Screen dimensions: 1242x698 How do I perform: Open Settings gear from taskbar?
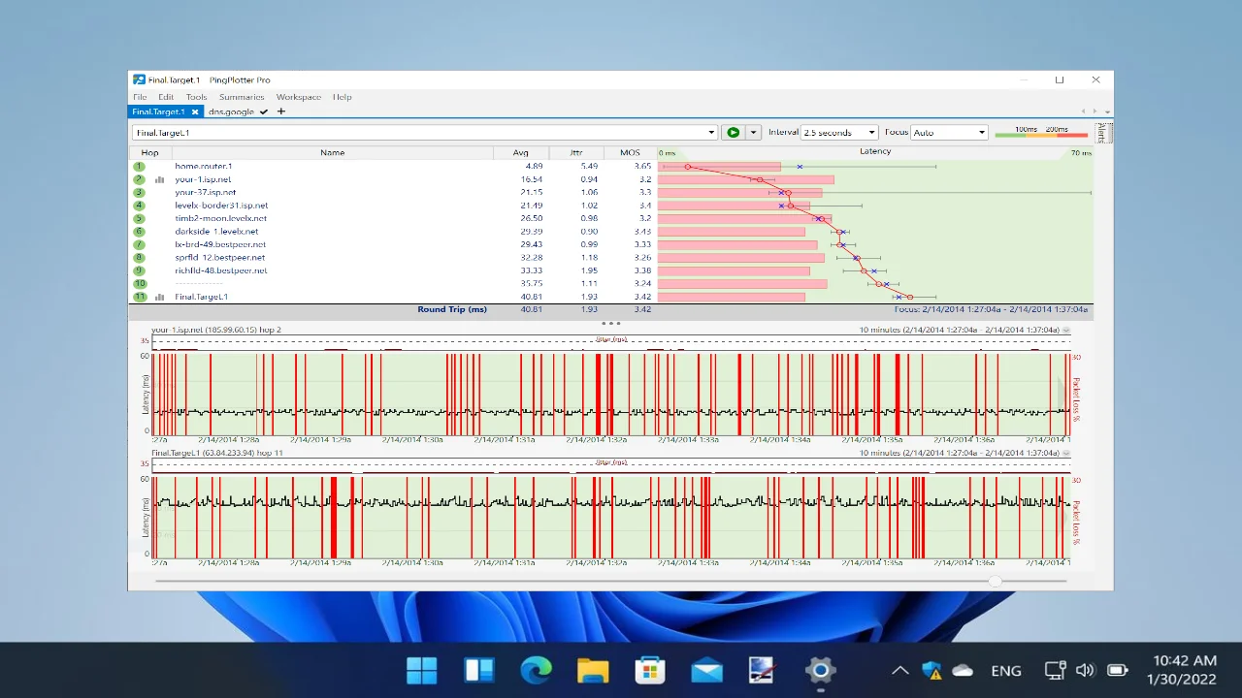pyautogui.click(x=821, y=670)
